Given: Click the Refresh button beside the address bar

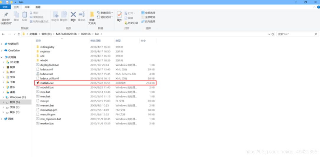Looking at the screenshot, I should coord(273,34).
